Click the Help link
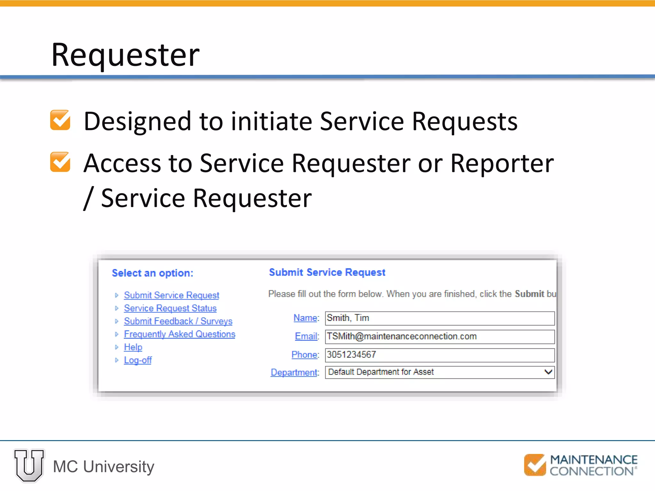The height and width of the screenshot is (491, 655). (133, 347)
